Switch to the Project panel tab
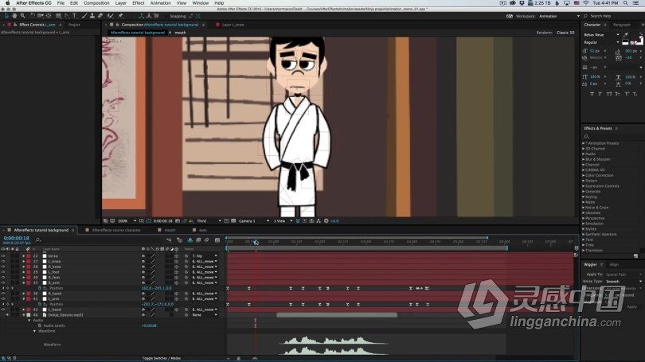The image size is (645, 362). point(74,25)
